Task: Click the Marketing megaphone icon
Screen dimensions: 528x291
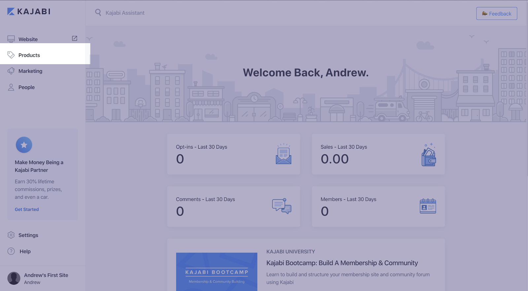Action: (x=11, y=71)
